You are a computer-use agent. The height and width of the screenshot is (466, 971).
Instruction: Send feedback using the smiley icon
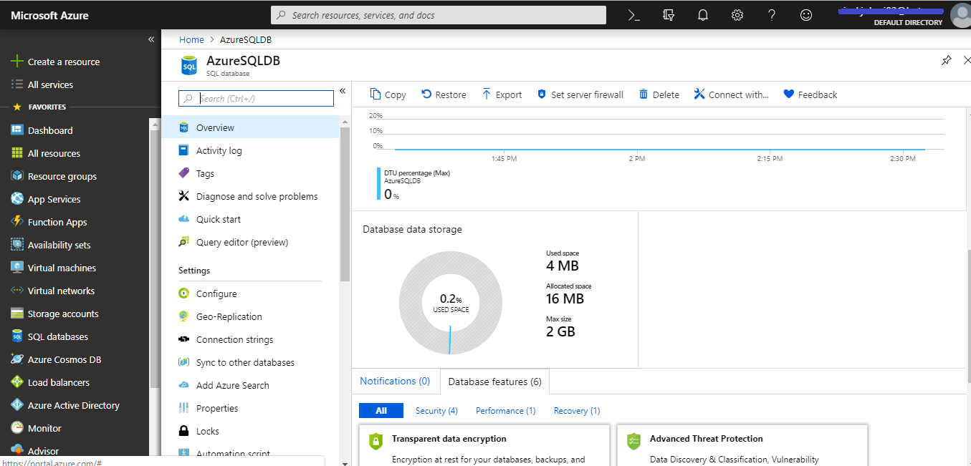coord(805,14)
